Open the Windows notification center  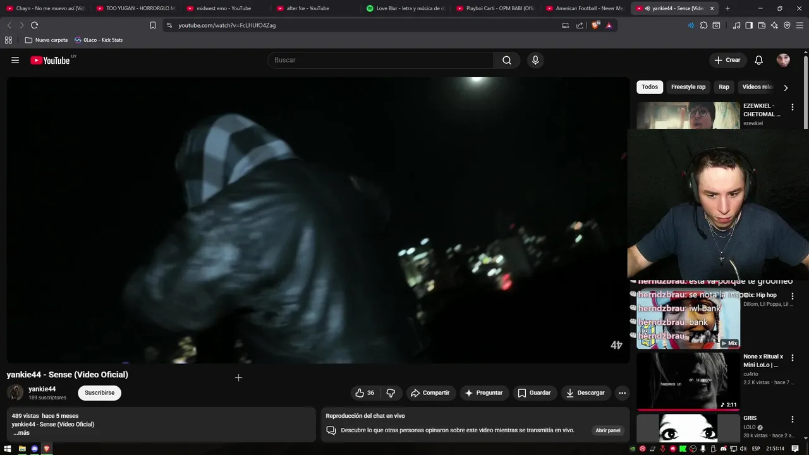click(x=796, y=449)
